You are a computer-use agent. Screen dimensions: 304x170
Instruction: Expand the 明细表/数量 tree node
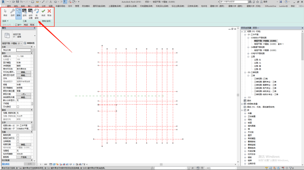tap(242, 104)
